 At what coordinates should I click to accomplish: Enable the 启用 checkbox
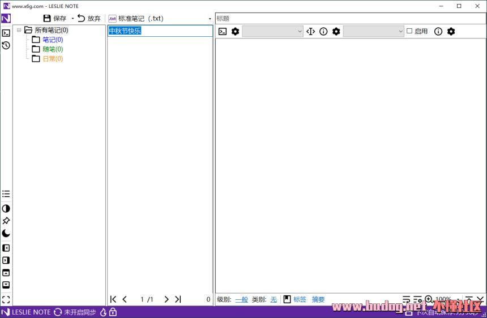[x=409, y=31]
